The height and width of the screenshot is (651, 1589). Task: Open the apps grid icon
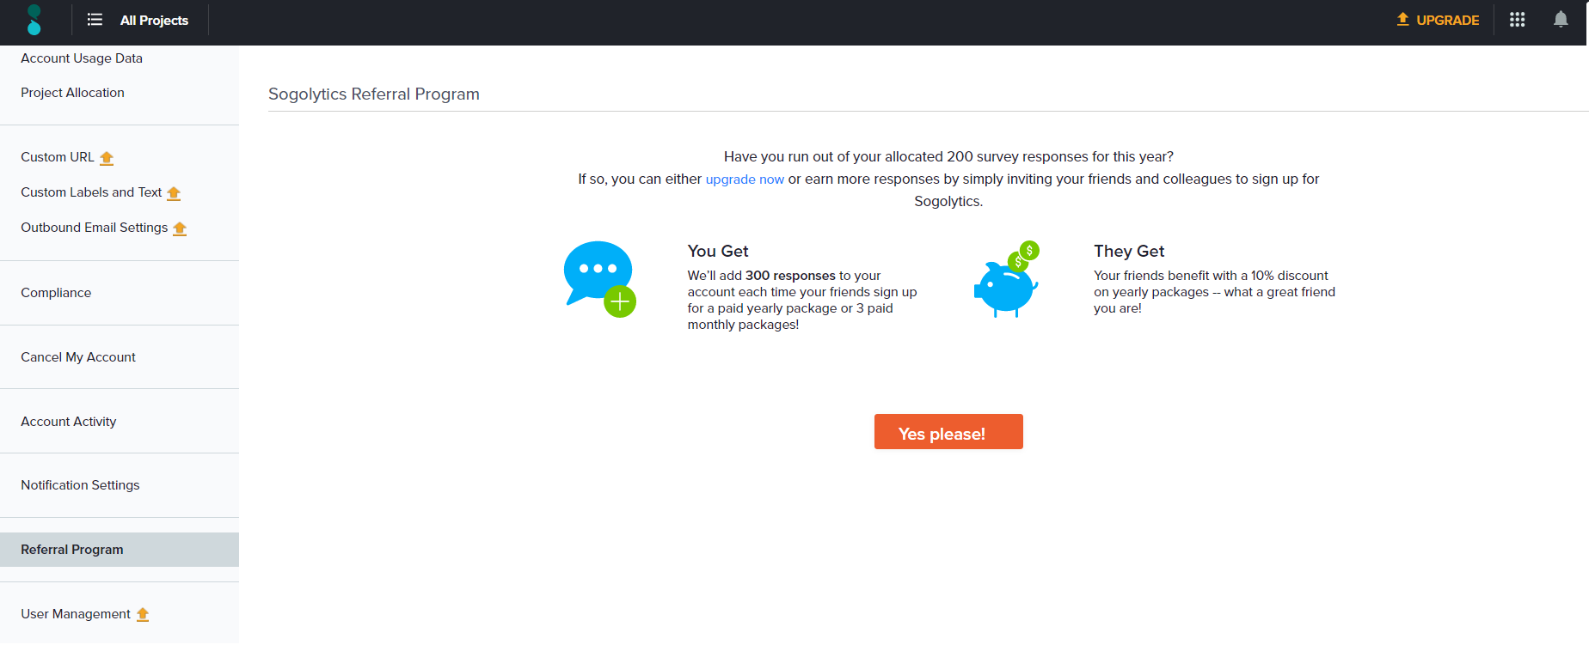tap(1517, 20)
